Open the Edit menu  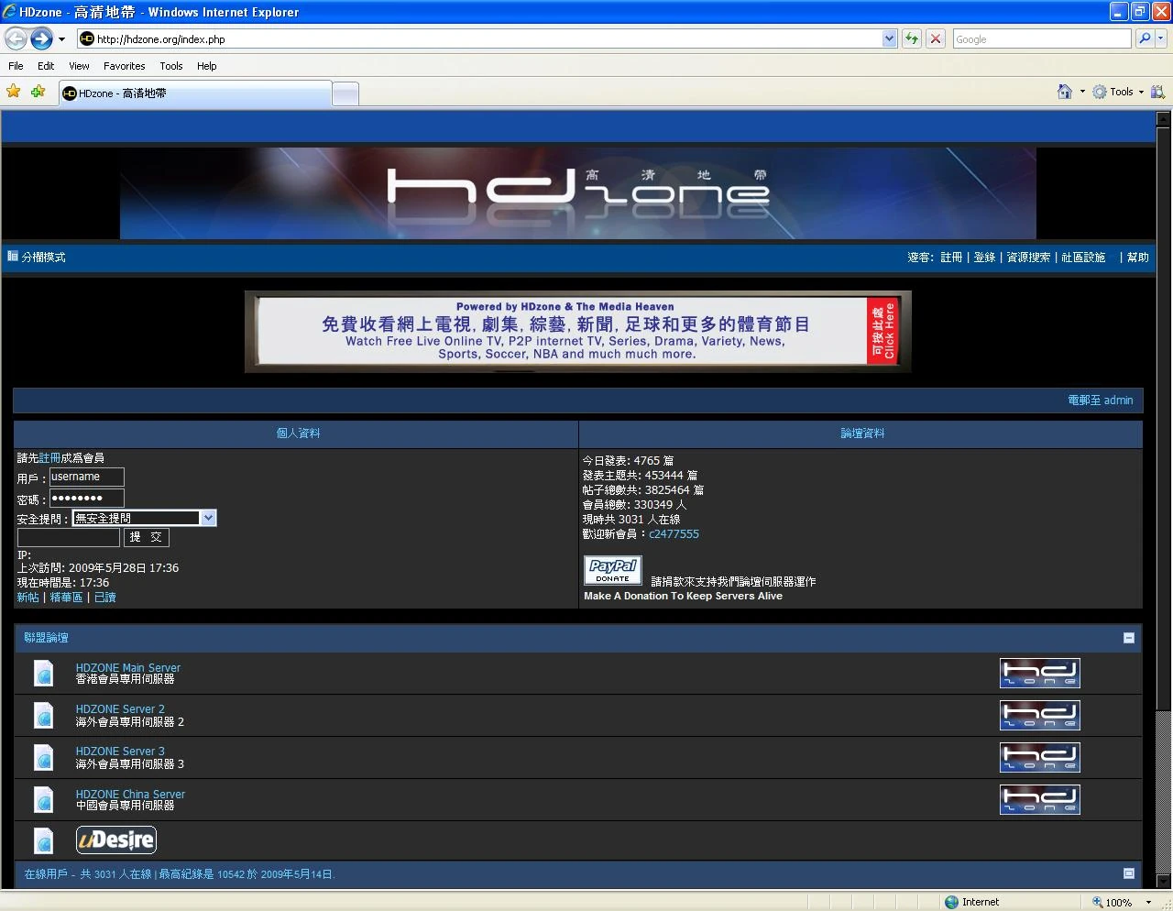(x=46, y=66)
